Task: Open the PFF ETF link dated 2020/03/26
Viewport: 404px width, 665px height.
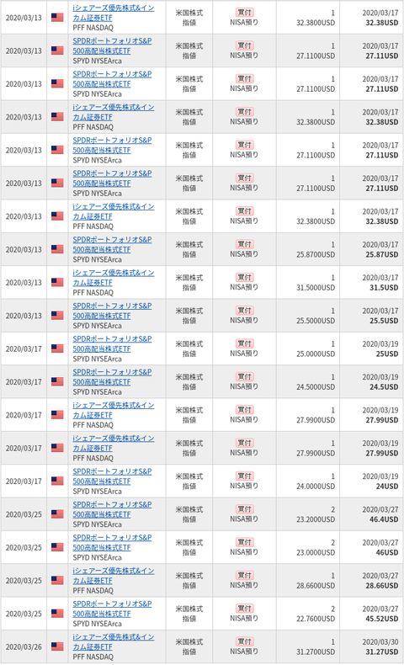Action: [114, 641]
